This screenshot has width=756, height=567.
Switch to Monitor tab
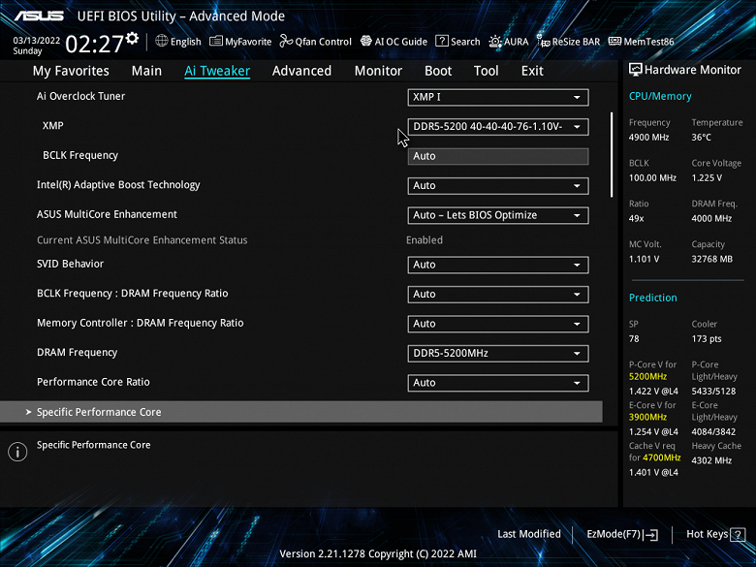point(378,71)
